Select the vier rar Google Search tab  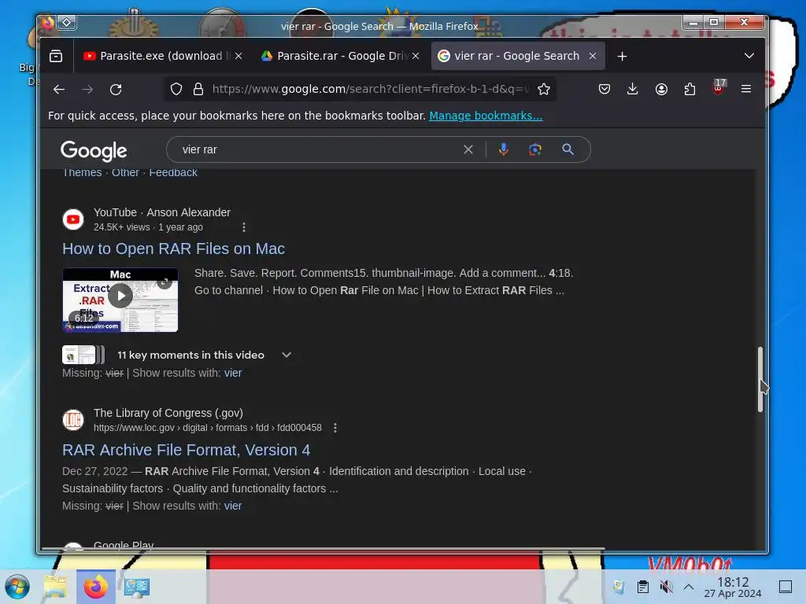tap(517, 56)
